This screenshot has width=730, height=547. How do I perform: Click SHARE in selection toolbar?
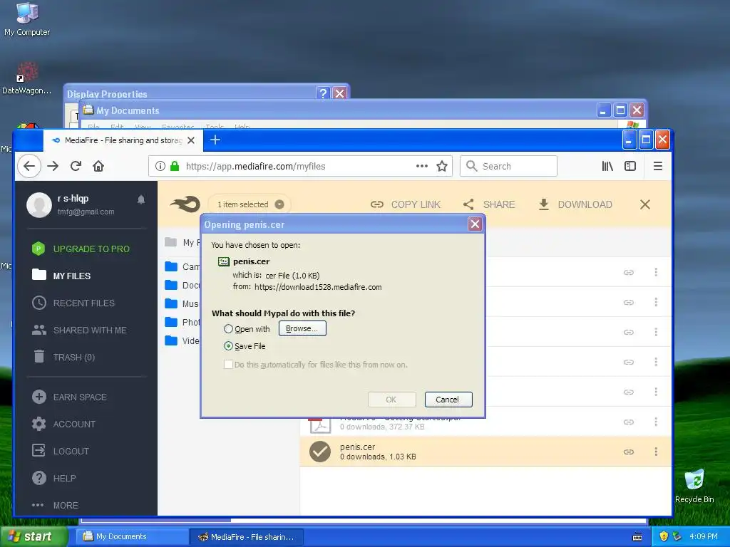(489, 204)
